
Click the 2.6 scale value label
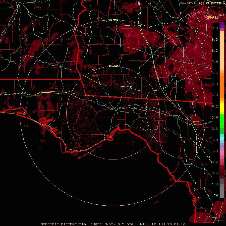pyautogui.click(x=215, y=129)
